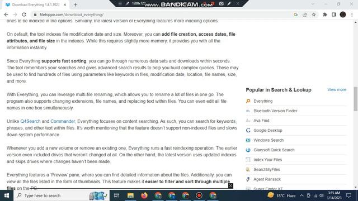358x201 pixels.
Task: Open the tab search chevron
Action: coord(313,4)
